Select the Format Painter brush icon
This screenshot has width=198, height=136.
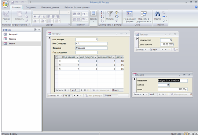(x=26, y=21)
